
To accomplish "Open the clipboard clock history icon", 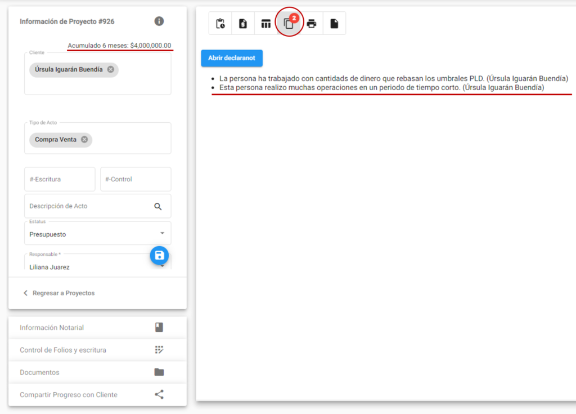I will point(220,24).
